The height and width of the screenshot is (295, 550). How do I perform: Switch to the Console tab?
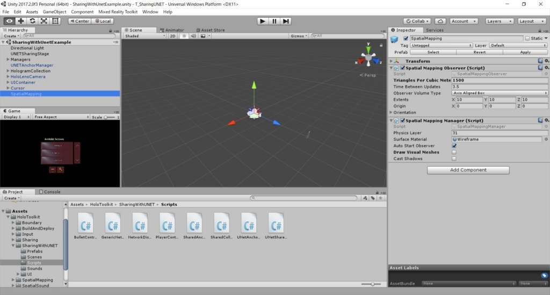coord(49,192)
